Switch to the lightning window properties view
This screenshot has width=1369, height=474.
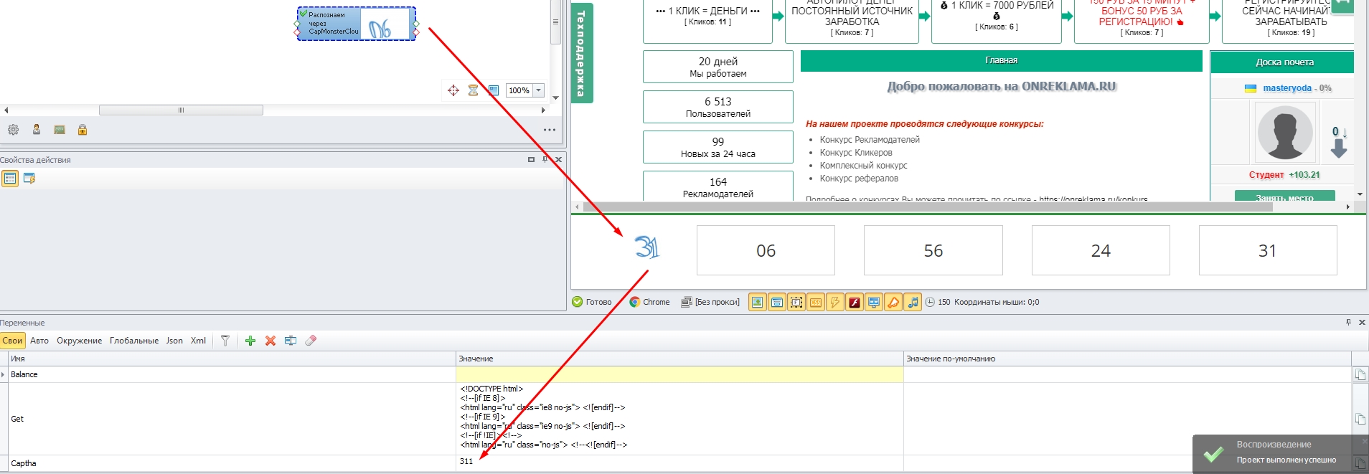pos(29,179)
